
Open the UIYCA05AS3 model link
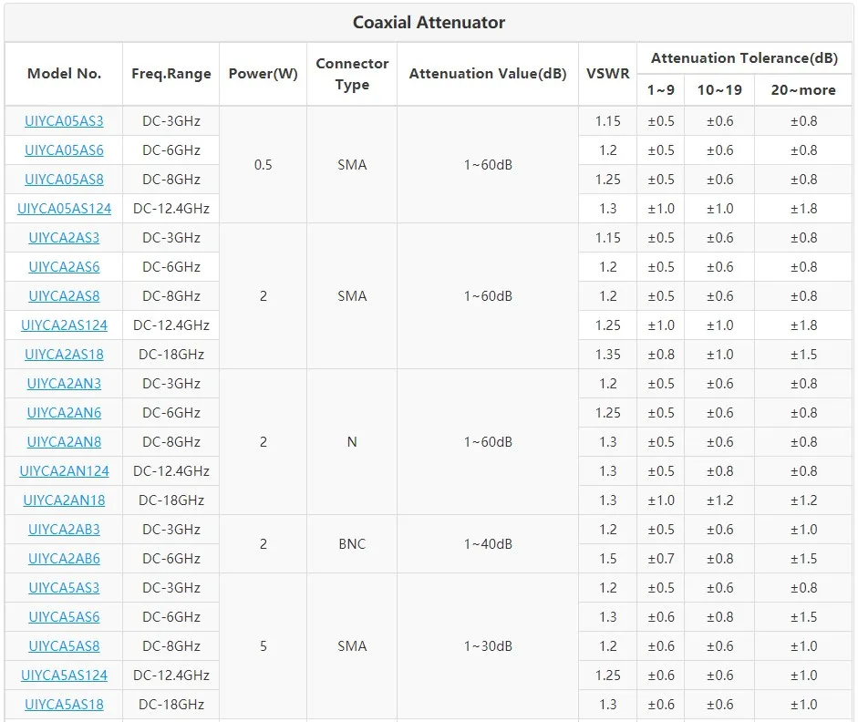click(64, 121)
